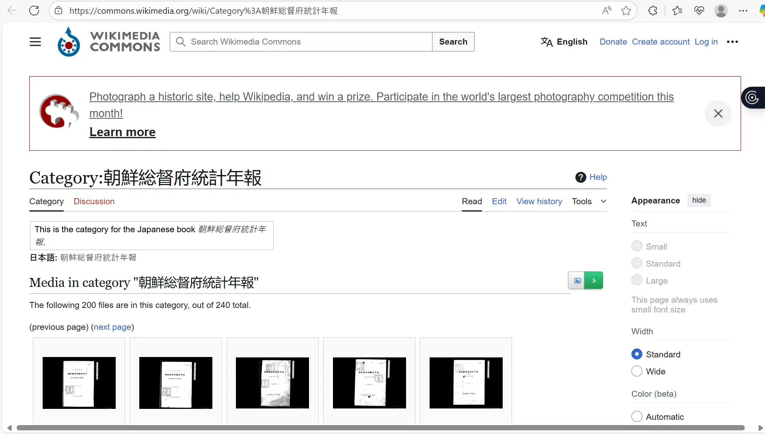Viewport: 765px width, 434px height.
Task: Select the Wide width option
Action: [x=637, y=371]
